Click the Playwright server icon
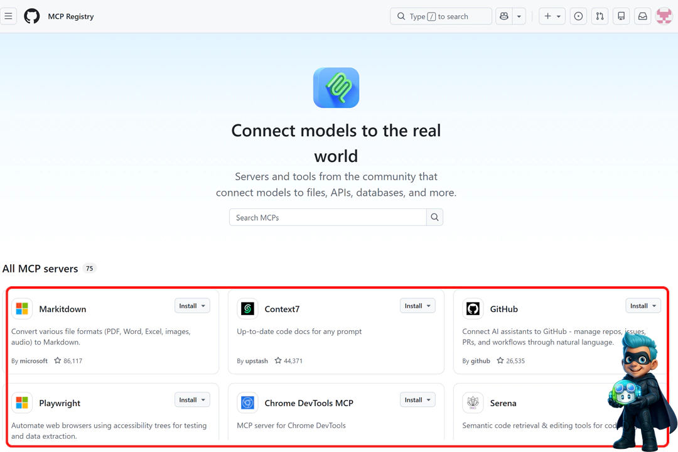This screenshot has height=452, width=678. click(x=22, y=403)
